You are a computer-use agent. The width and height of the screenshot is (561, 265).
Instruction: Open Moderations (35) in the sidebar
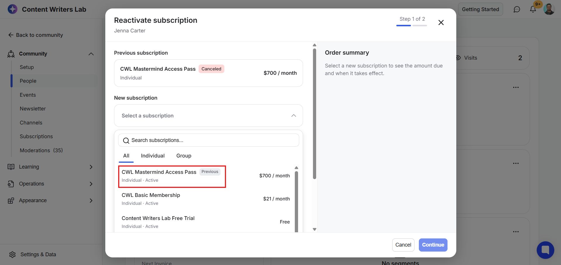[41, 150]
